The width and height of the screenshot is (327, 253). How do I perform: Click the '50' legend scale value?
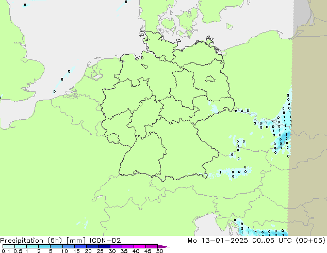(x=159, y=251)
